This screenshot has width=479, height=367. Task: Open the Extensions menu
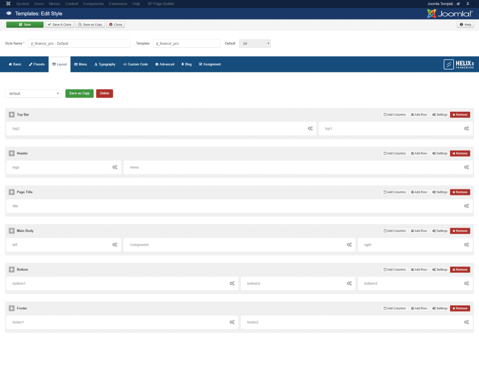(x=118, y=4)
